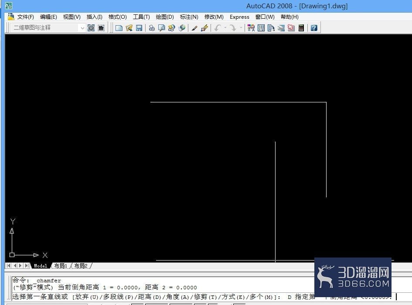Click the '距离 2 = 0.0000' text
The image size is (412, 305).
tap(171, 288)
